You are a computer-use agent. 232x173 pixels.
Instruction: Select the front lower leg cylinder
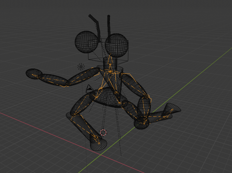[x=83, y=126]
